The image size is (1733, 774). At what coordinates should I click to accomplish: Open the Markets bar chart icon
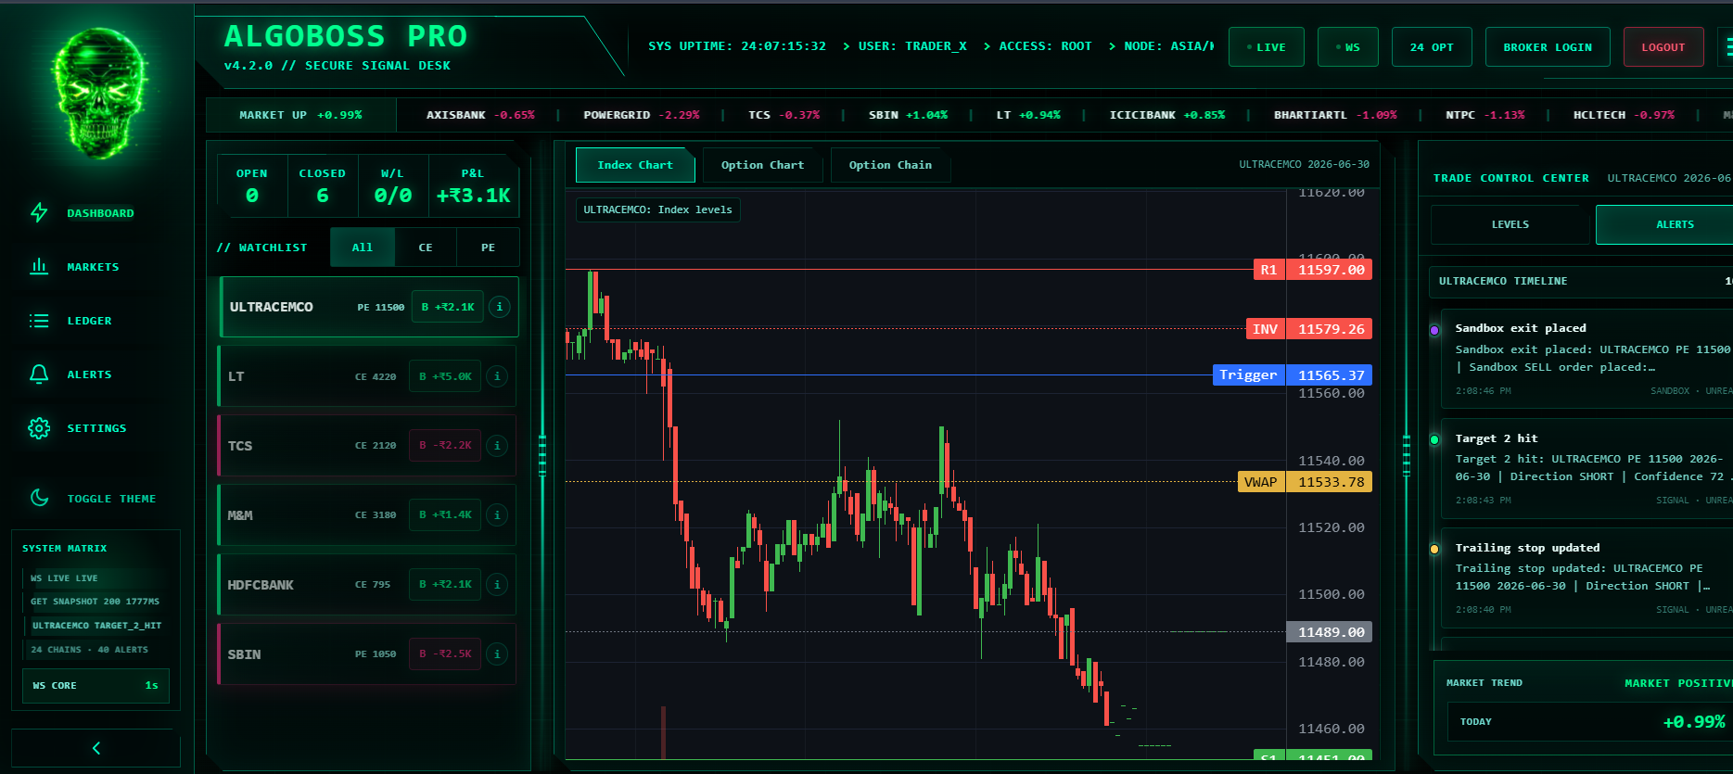pos(39,267)
